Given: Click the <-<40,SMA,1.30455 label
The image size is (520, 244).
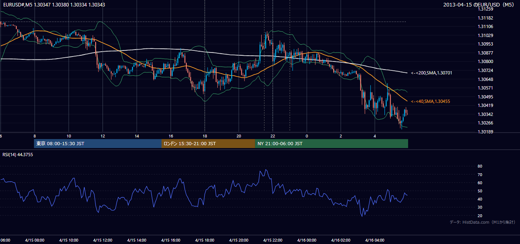Looking at the screenshot, I should [x=430, y=101].
